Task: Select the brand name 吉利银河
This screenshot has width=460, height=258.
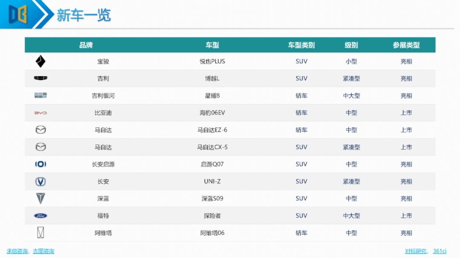Action: (103, 96)
